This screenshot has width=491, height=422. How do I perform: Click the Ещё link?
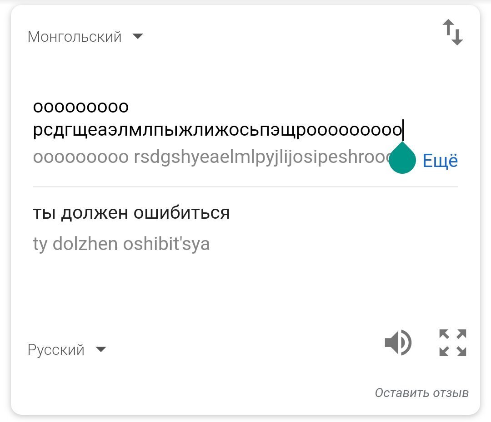click(440, 161)
